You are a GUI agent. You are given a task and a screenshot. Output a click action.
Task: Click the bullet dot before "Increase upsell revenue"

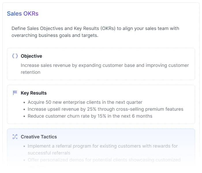pos(24,109)
